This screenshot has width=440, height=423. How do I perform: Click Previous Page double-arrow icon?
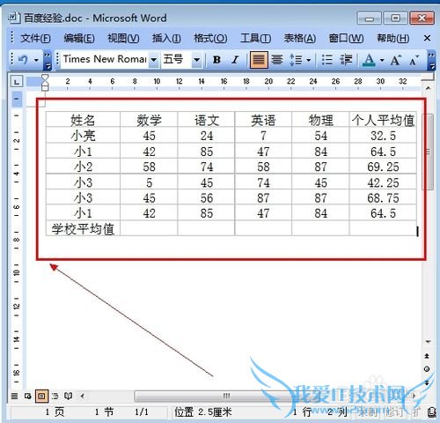[x=427, y=356]
